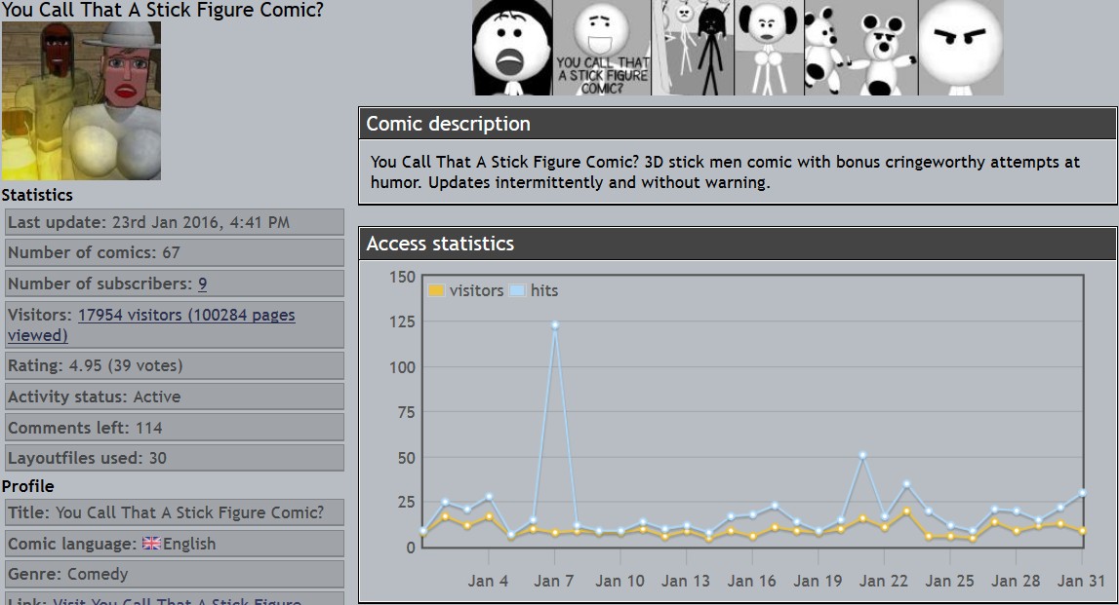This screenshot has height=605, width=1119.
Task: Click the angry round face in banner
Action: [x=960, y=48]
